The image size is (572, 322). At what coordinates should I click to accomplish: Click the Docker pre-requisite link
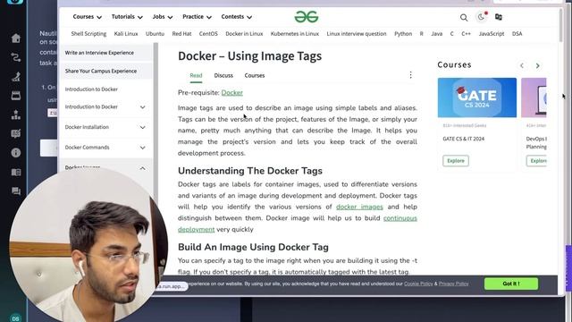click(232, 93)
